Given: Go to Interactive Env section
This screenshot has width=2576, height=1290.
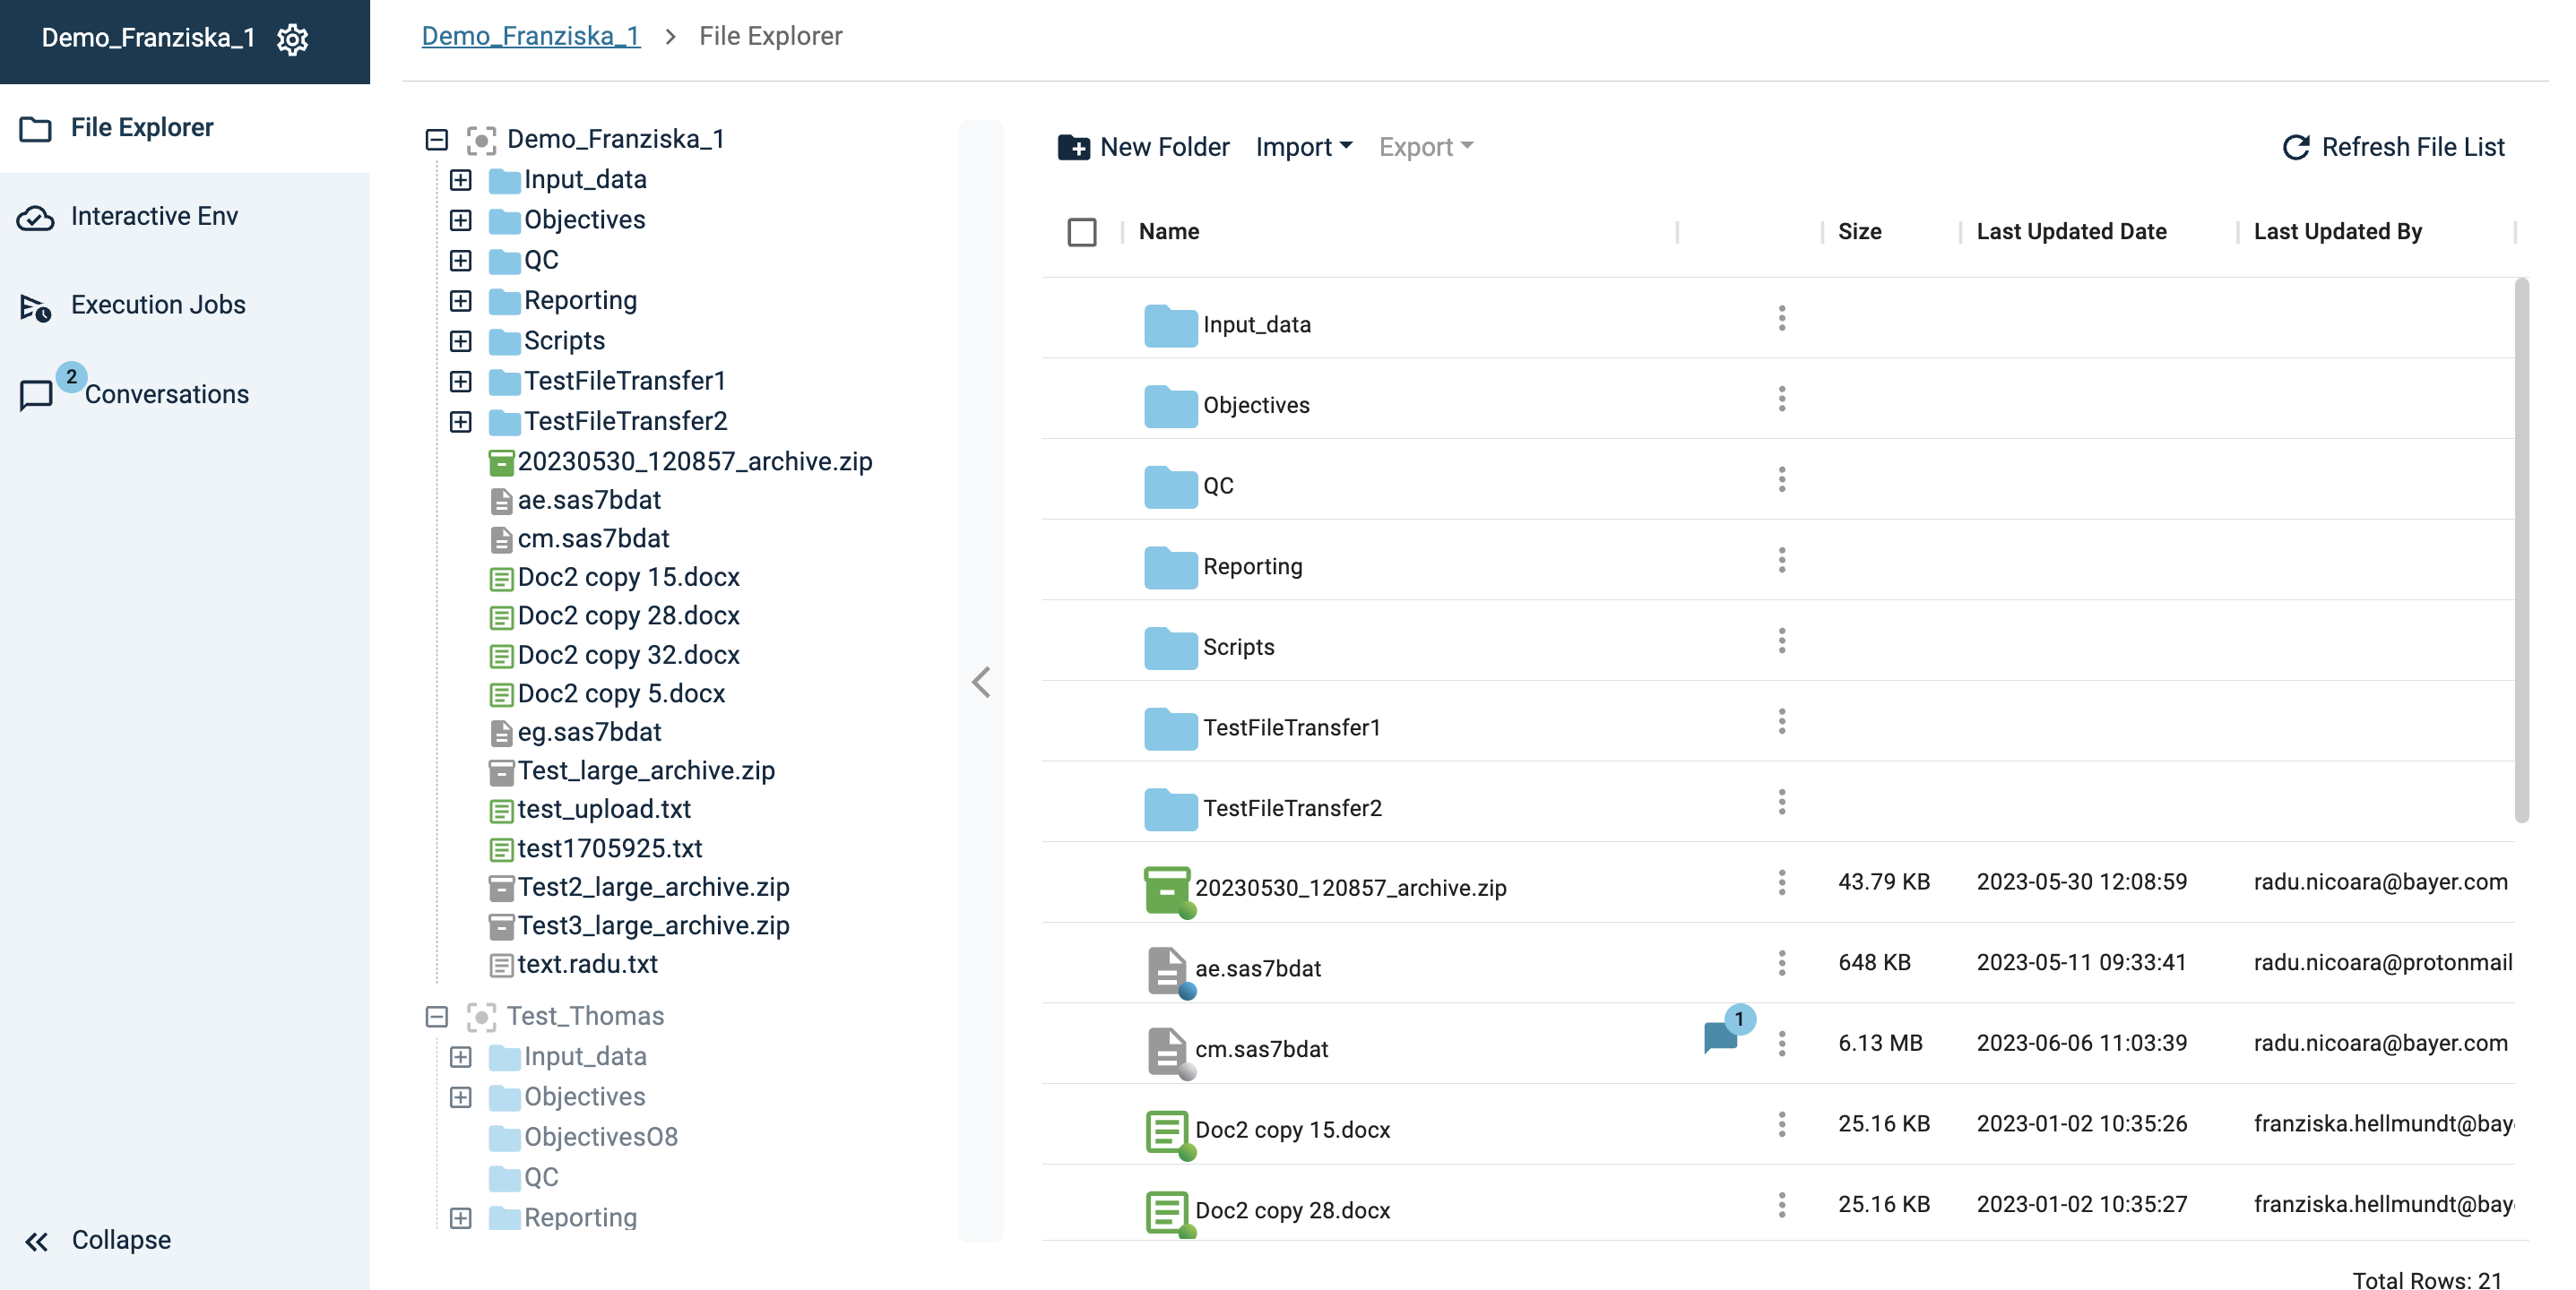Looking at the screenshot, I should coord(154,216).
